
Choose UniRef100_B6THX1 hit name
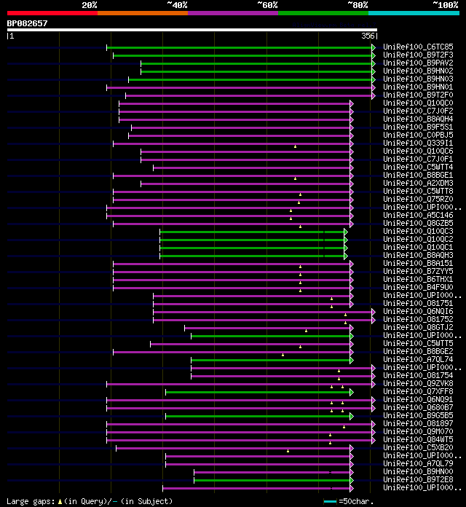(x=418, y=279)
